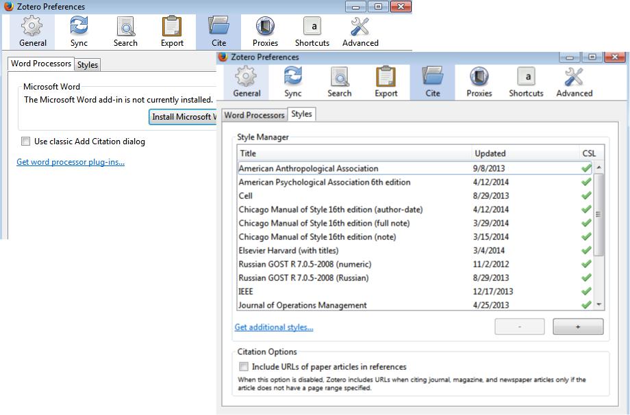Select Chicago Manual of Style 16th edition (note)
This screenshot has width=630, height=415.
tap(415, 237)
